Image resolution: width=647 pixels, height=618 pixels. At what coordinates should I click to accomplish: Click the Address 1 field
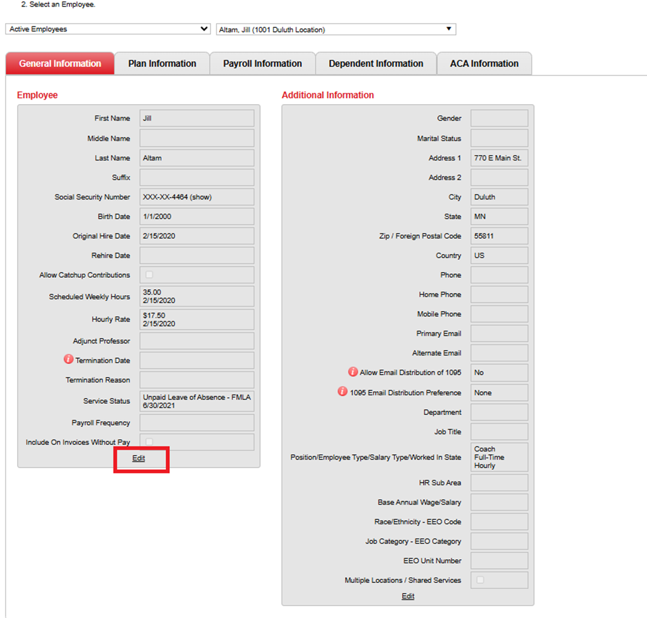tap(499, 158)
